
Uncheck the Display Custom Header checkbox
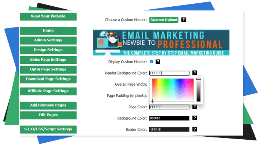(x=152, y=61)
